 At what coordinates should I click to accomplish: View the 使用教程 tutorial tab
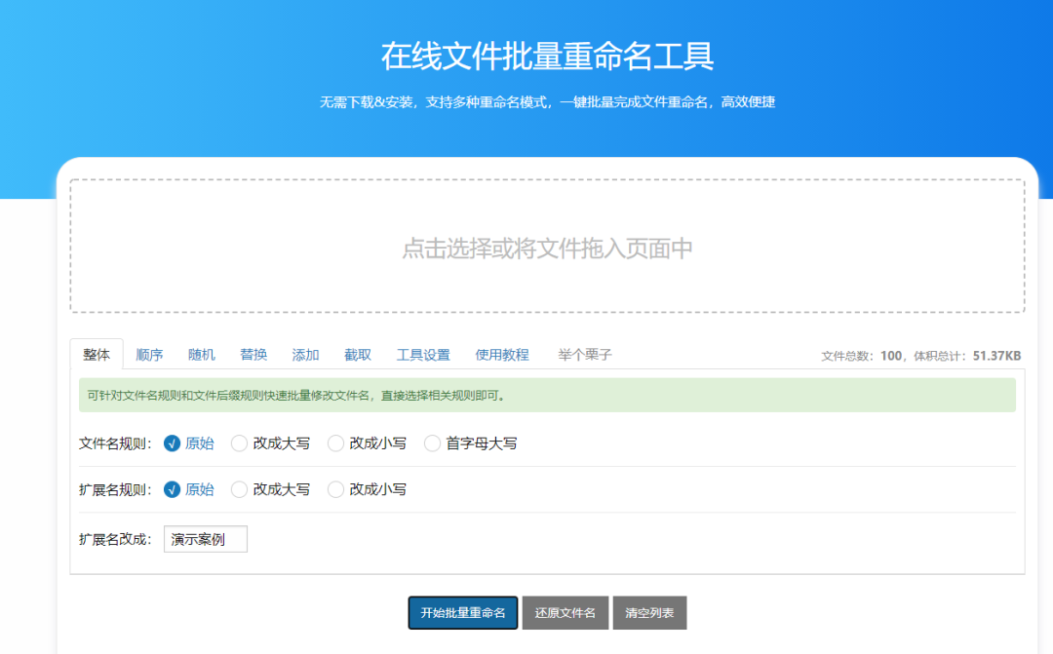coord(502,355)
